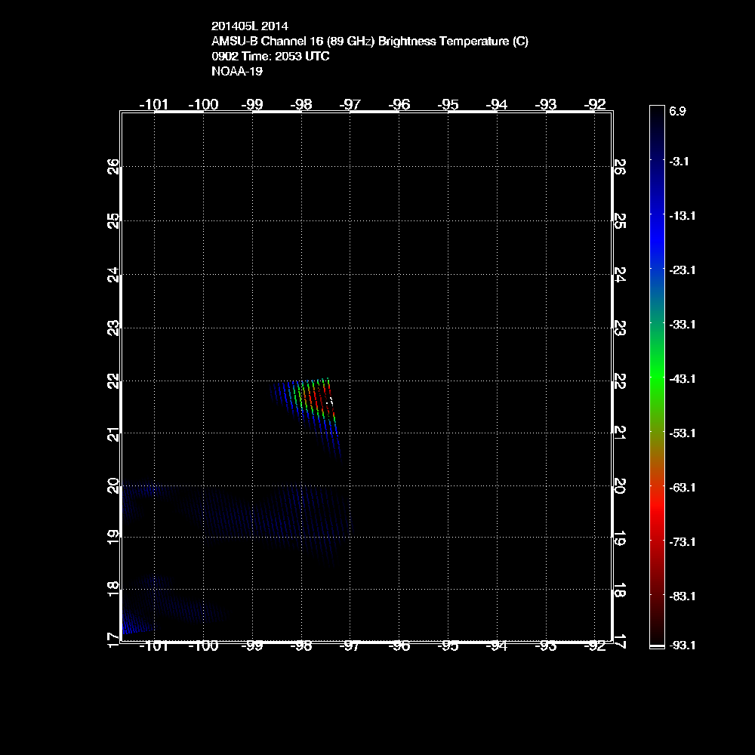The height and width of the screenshot is (755, 755).
Task: Click the -53.1 colorbar tick label
Action: [x=682, y=433]
